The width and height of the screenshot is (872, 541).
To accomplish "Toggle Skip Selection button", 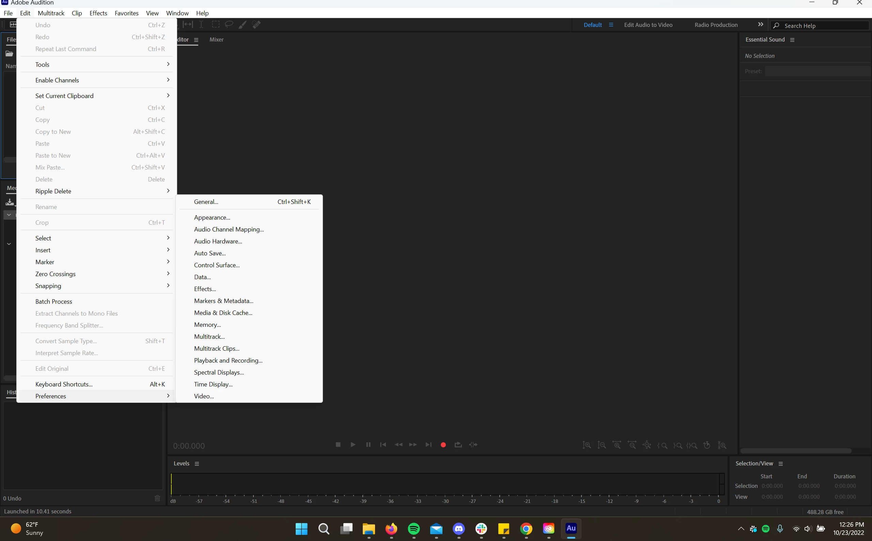I will 473,445.
